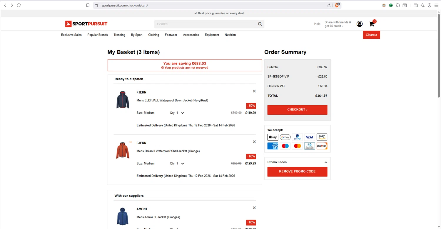This screenshot has height=229, width=441.
Task: Click the search magnifier icon
Action: coord(260,24)
